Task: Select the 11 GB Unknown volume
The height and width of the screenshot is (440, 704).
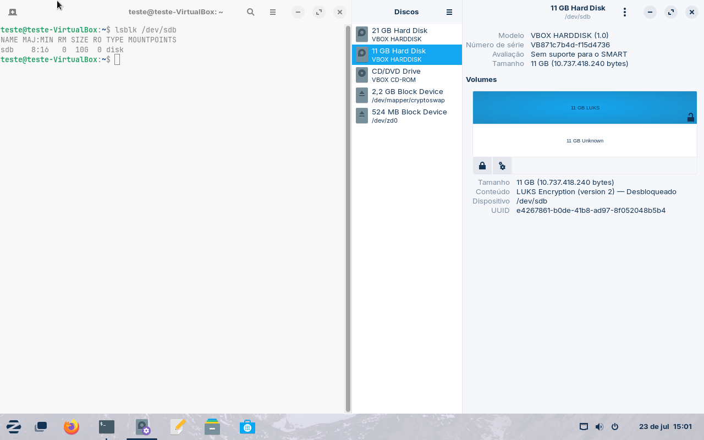Action: [x=585, y=141]
